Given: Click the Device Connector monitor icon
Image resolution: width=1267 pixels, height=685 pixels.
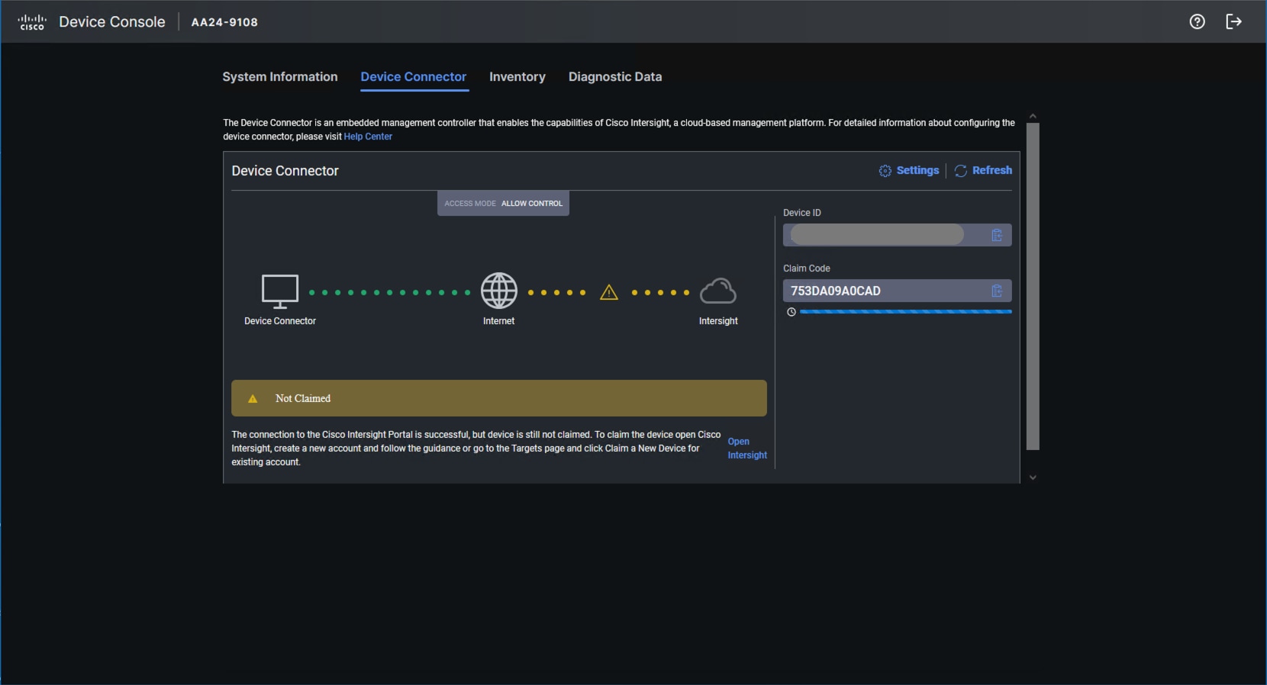Looking at the screenshot, I should (280, 291).
